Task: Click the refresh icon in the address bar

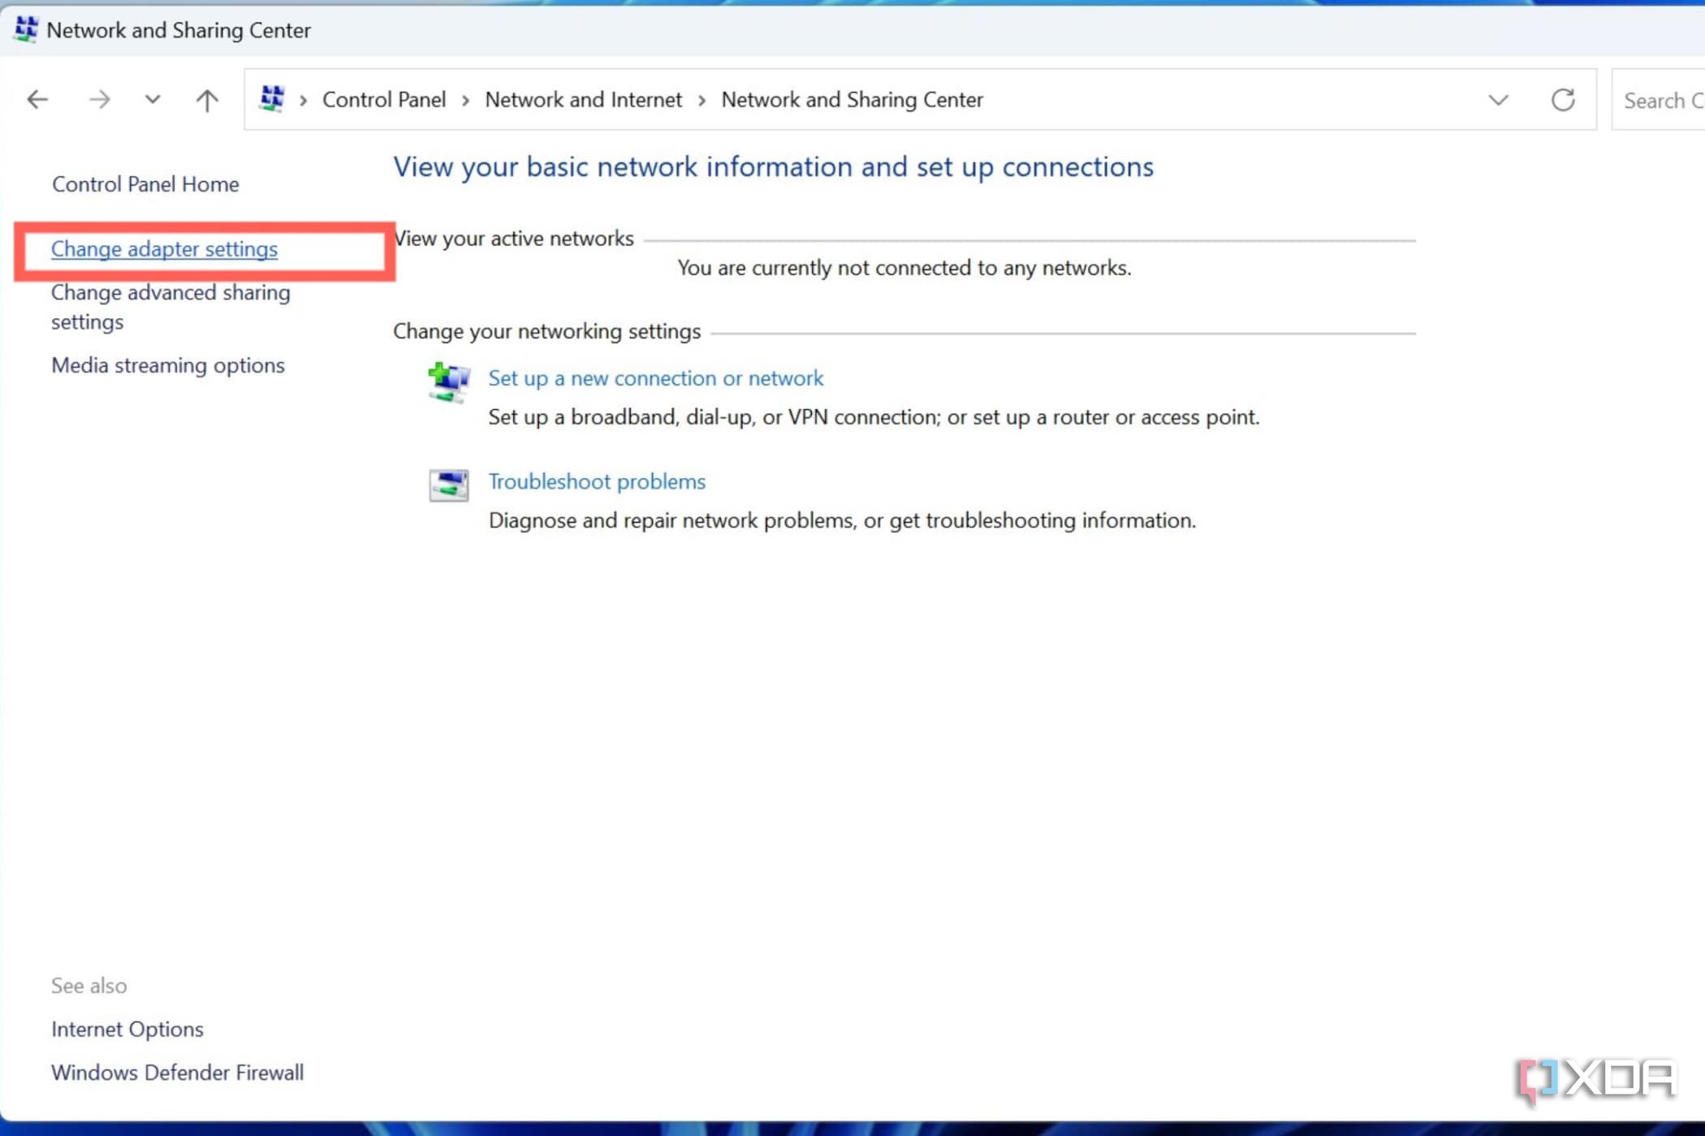Action: tap(1564, 99)
